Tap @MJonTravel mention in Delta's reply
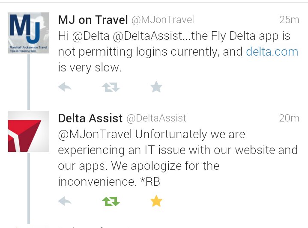Screen dimensions: 308x228 (95, 134)
